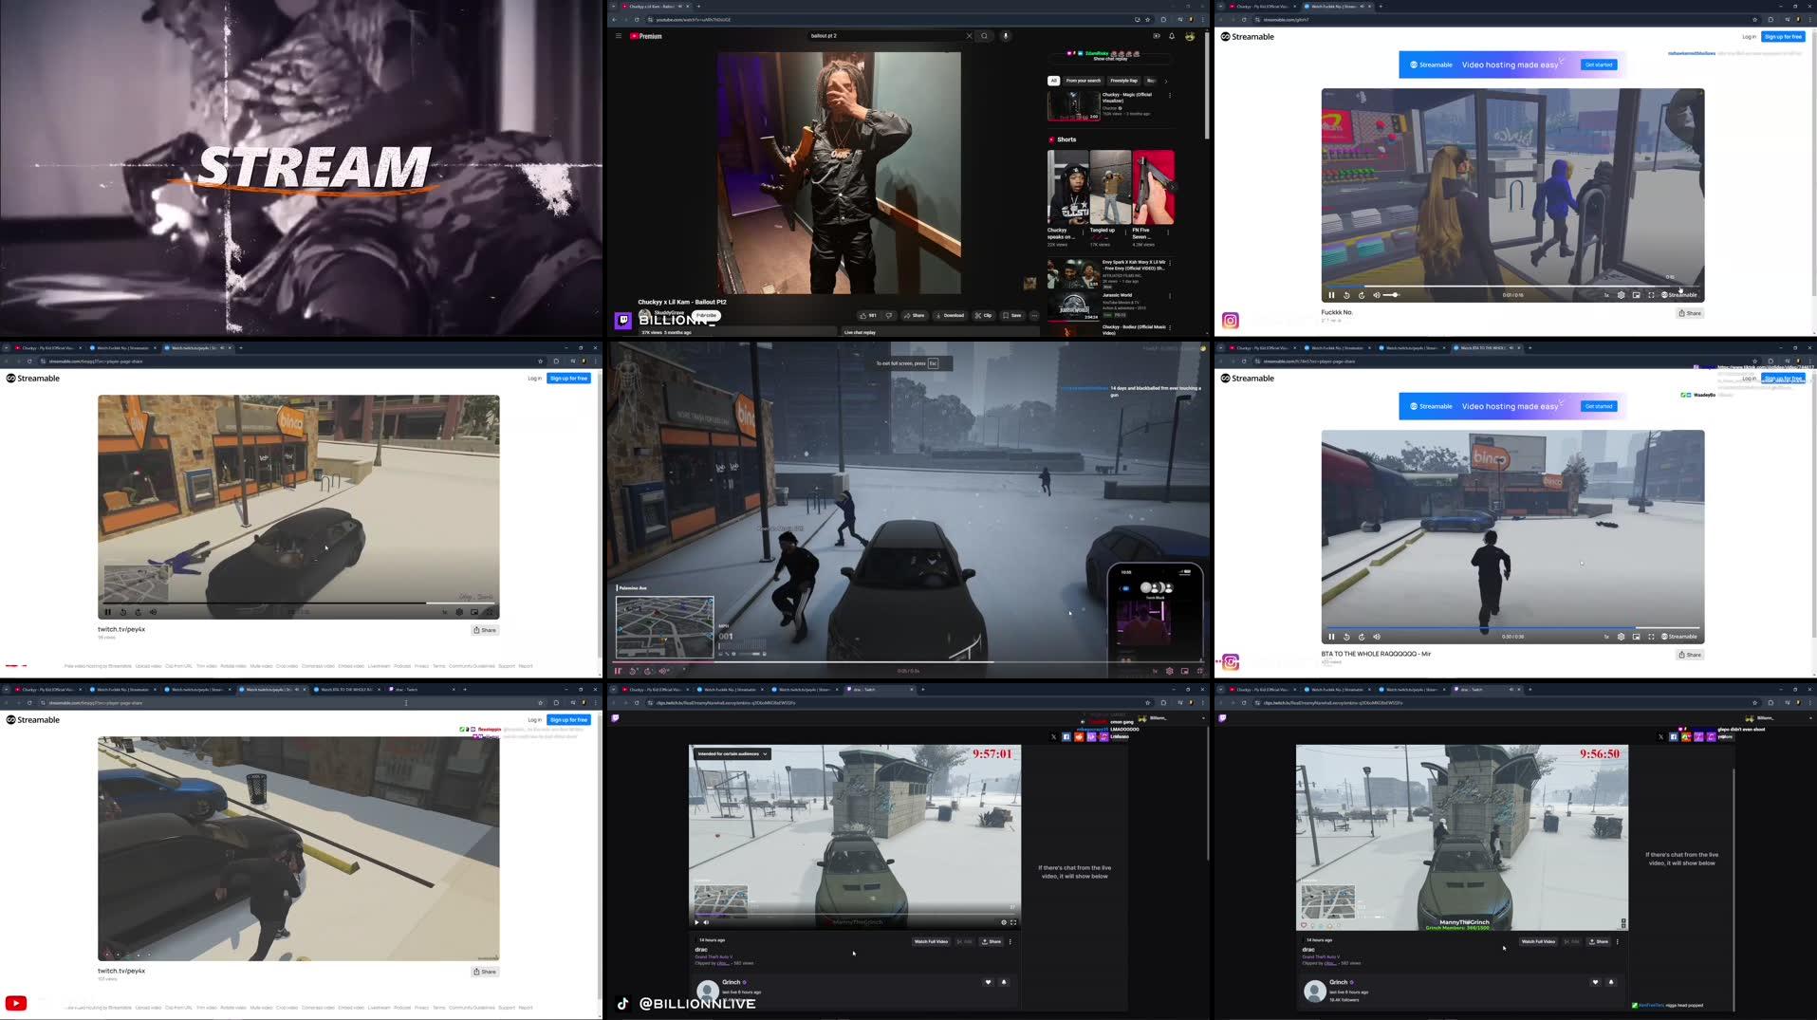Save the Bailout Pt2 video to a playlist

coord(1012,315)
